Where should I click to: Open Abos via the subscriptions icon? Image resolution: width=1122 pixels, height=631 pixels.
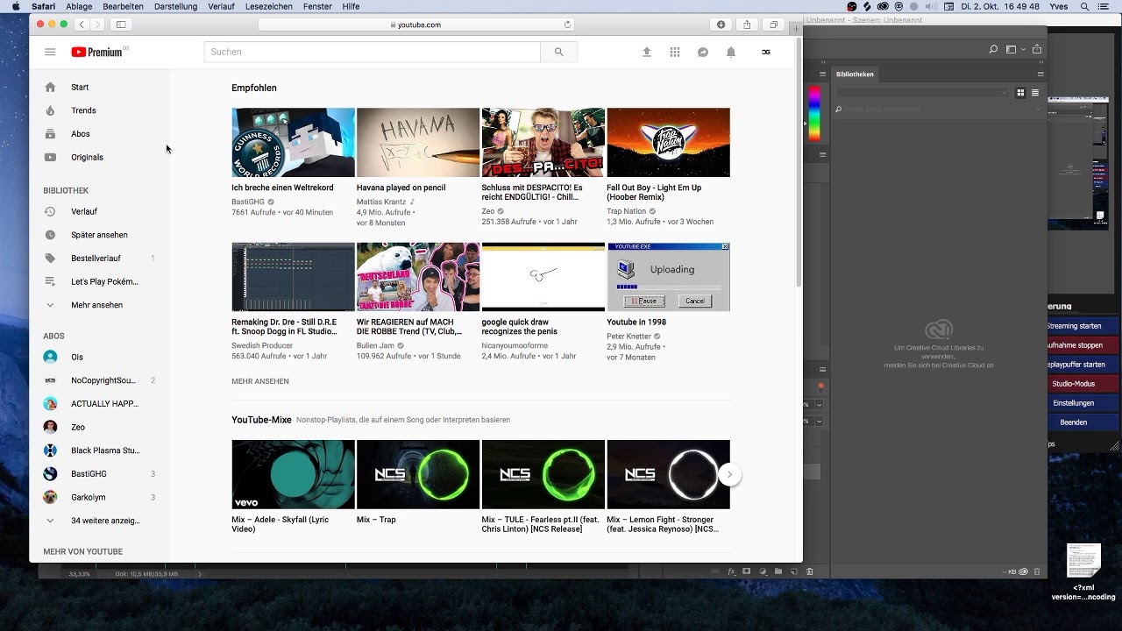point(50,134)
